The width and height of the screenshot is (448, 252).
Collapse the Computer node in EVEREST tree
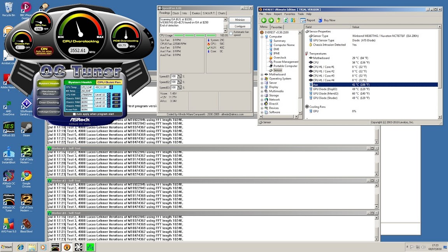pyautogui.click(x=262, y=37)
